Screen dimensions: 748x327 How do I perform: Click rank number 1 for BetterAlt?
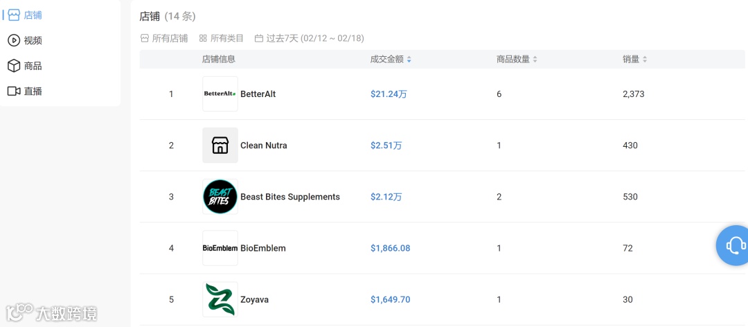coord(171,94)
